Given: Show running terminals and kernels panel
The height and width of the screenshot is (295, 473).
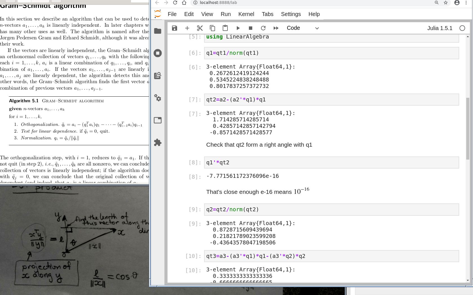Looking at the screenshot, I should coord(158,53).
